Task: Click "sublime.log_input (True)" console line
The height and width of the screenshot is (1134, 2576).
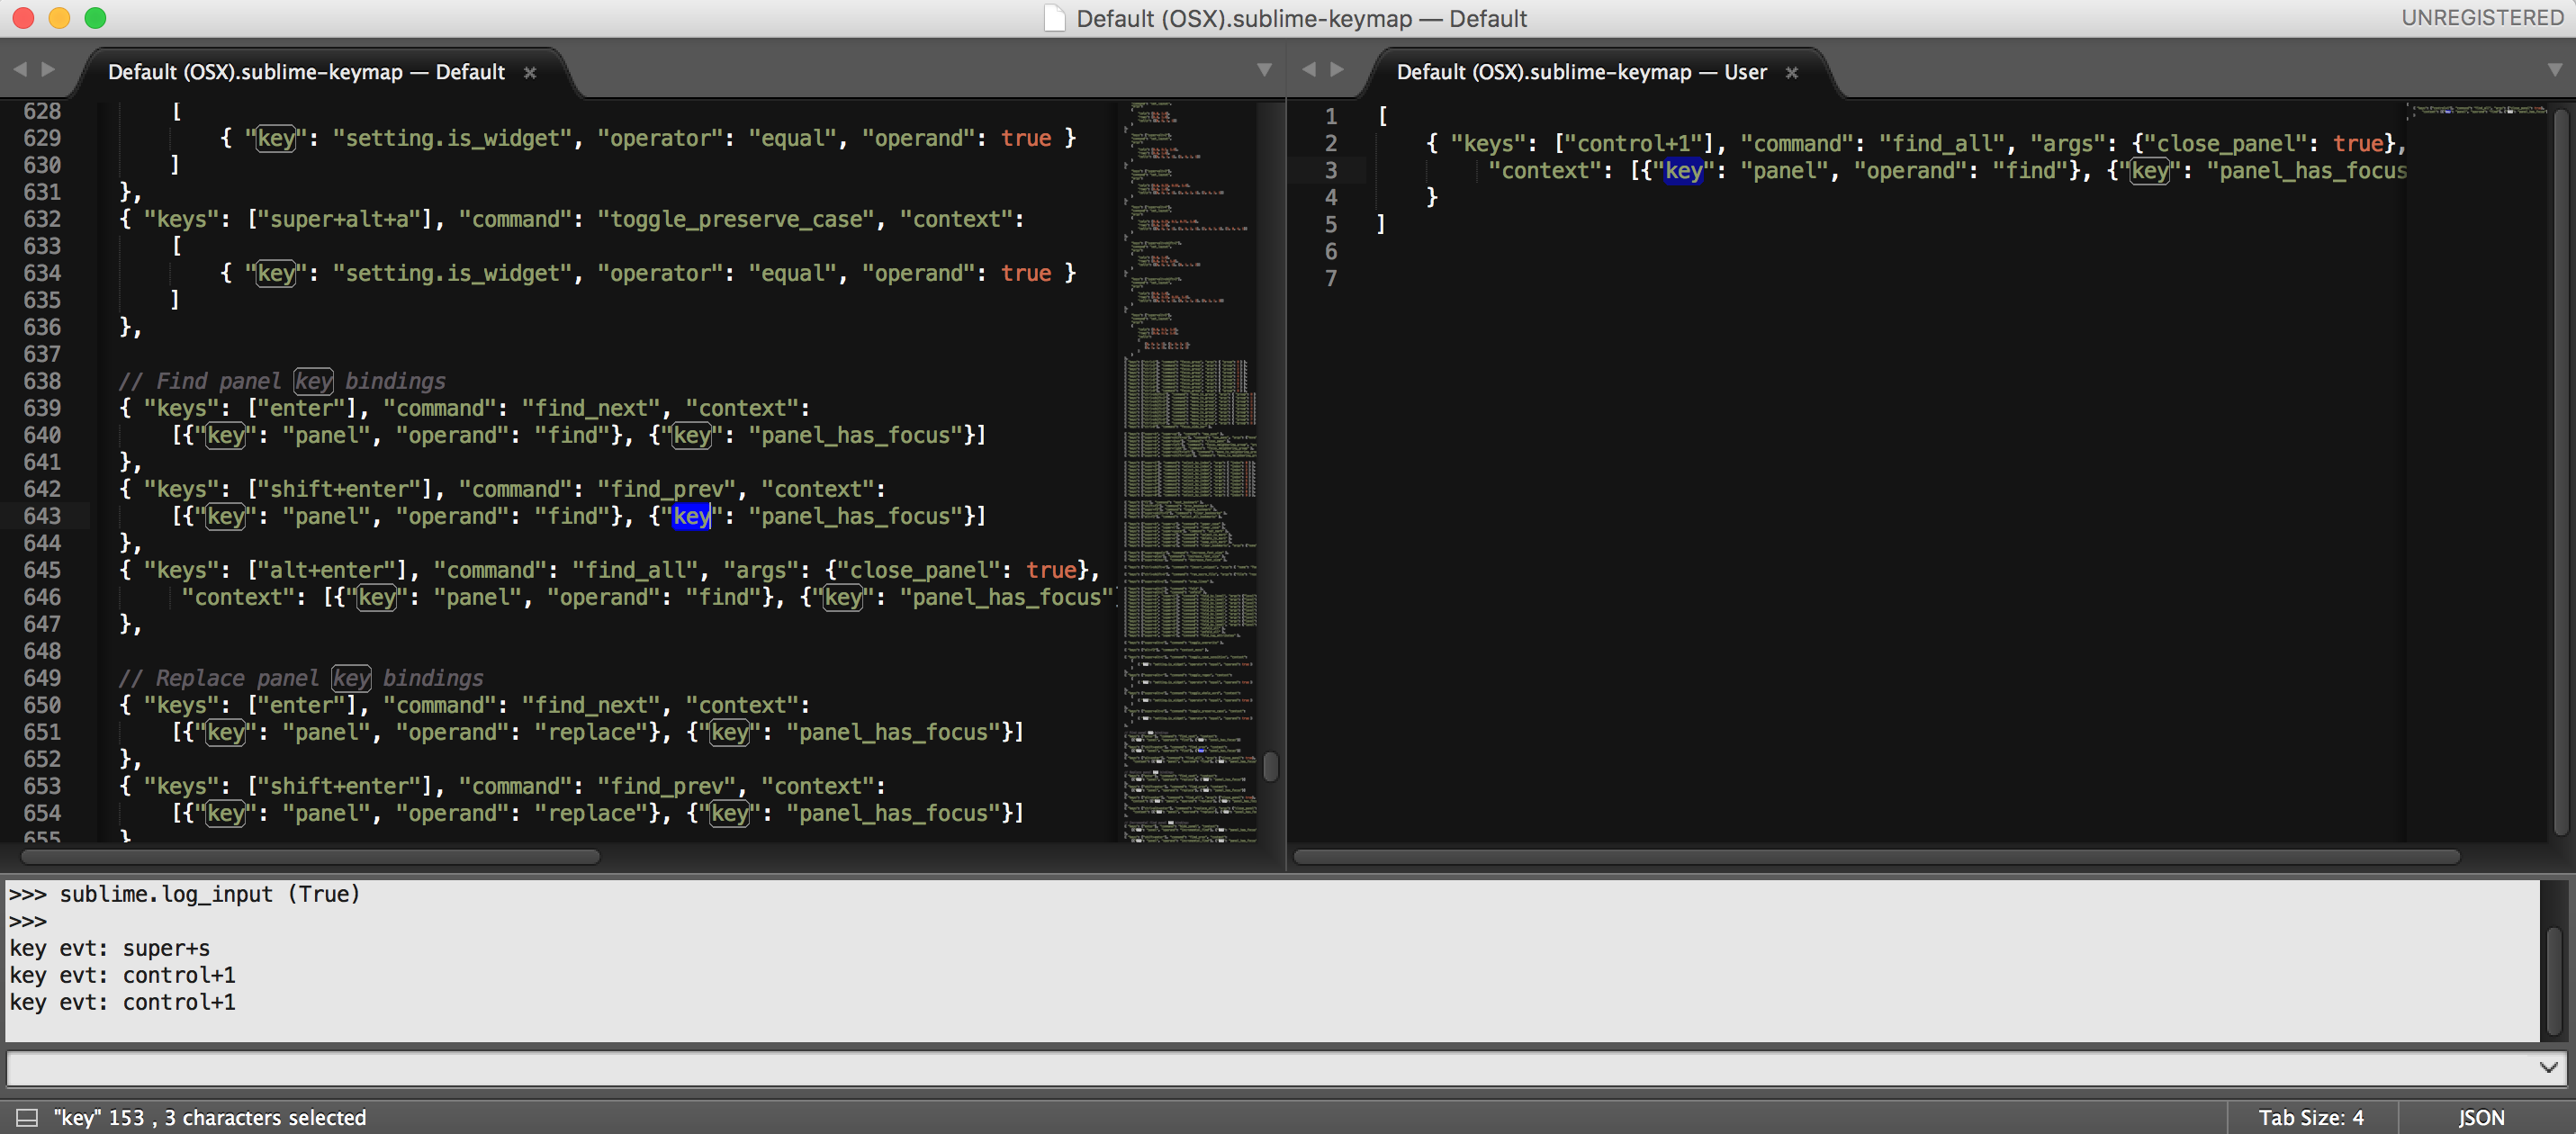Action: (x=209, y=894)
